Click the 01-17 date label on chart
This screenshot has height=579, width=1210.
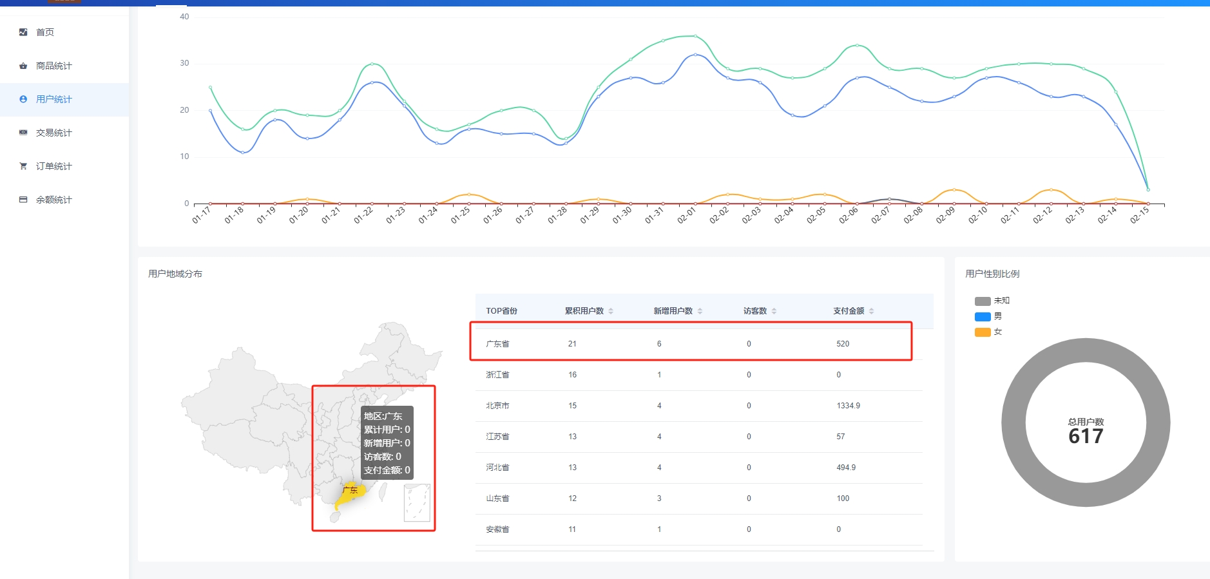(202, 214)
